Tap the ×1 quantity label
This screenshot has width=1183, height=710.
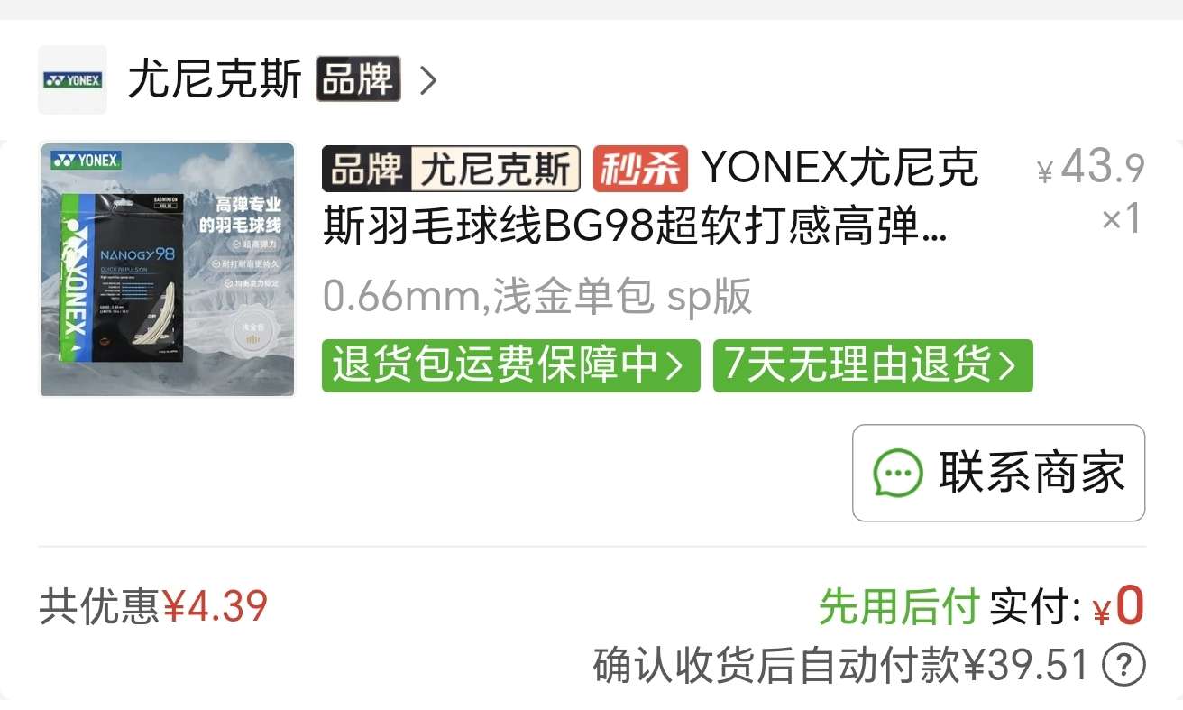pyautogui.click(x=1123, y=218)
